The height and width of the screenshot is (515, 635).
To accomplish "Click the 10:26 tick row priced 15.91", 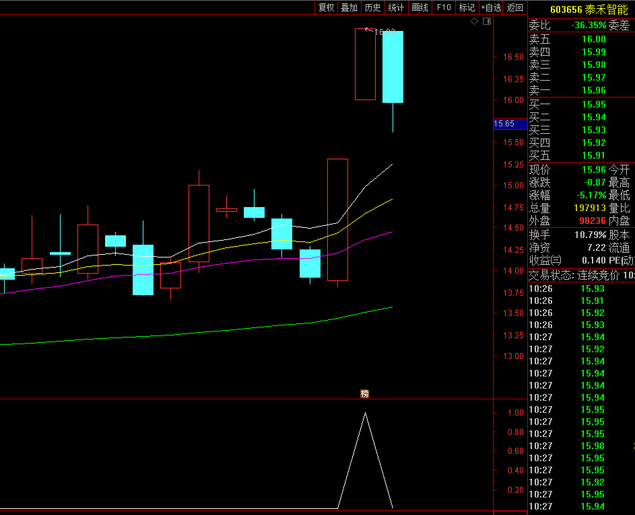I will click(582, 301).
